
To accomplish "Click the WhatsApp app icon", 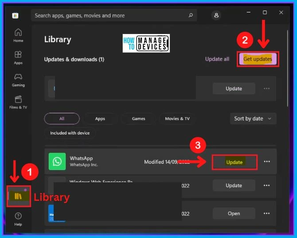I will click(57, 161).
